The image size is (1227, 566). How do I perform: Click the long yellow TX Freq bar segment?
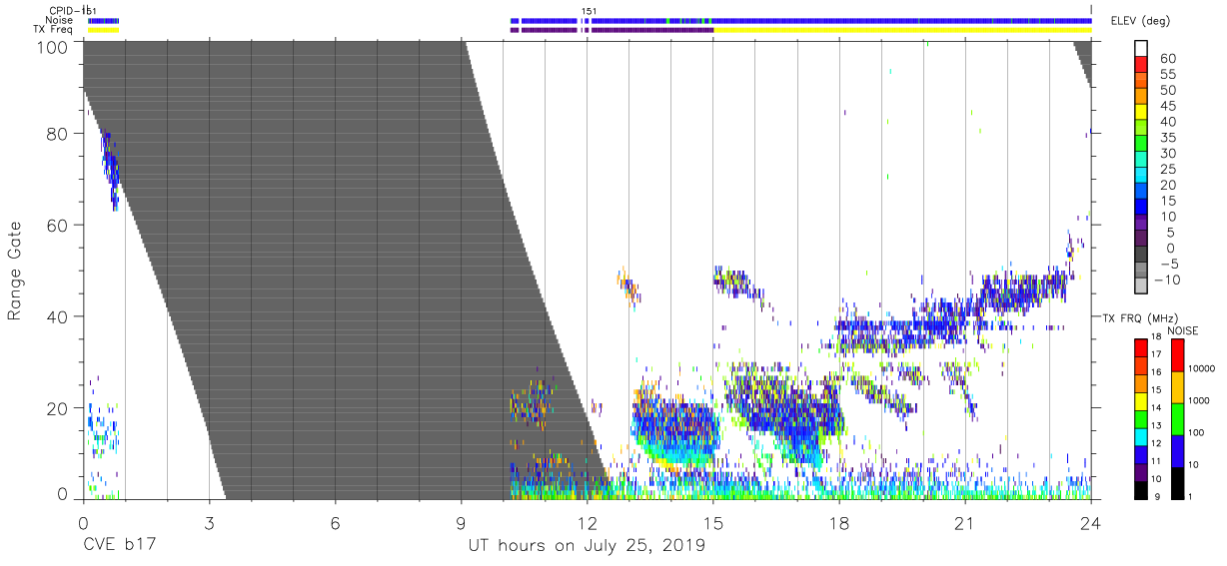902,30
